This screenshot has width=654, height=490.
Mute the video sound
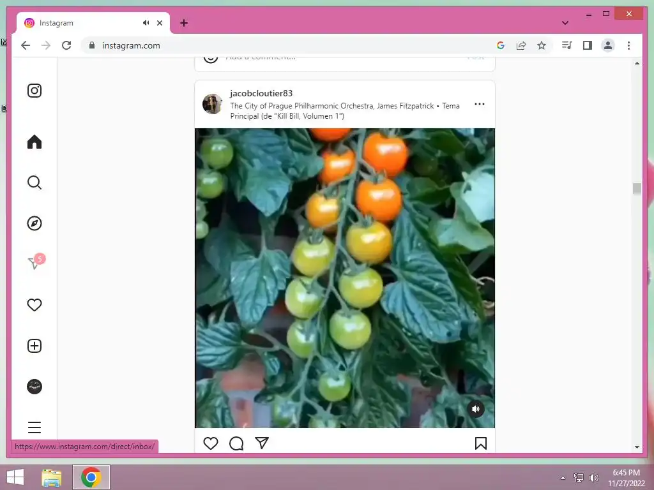475,409
